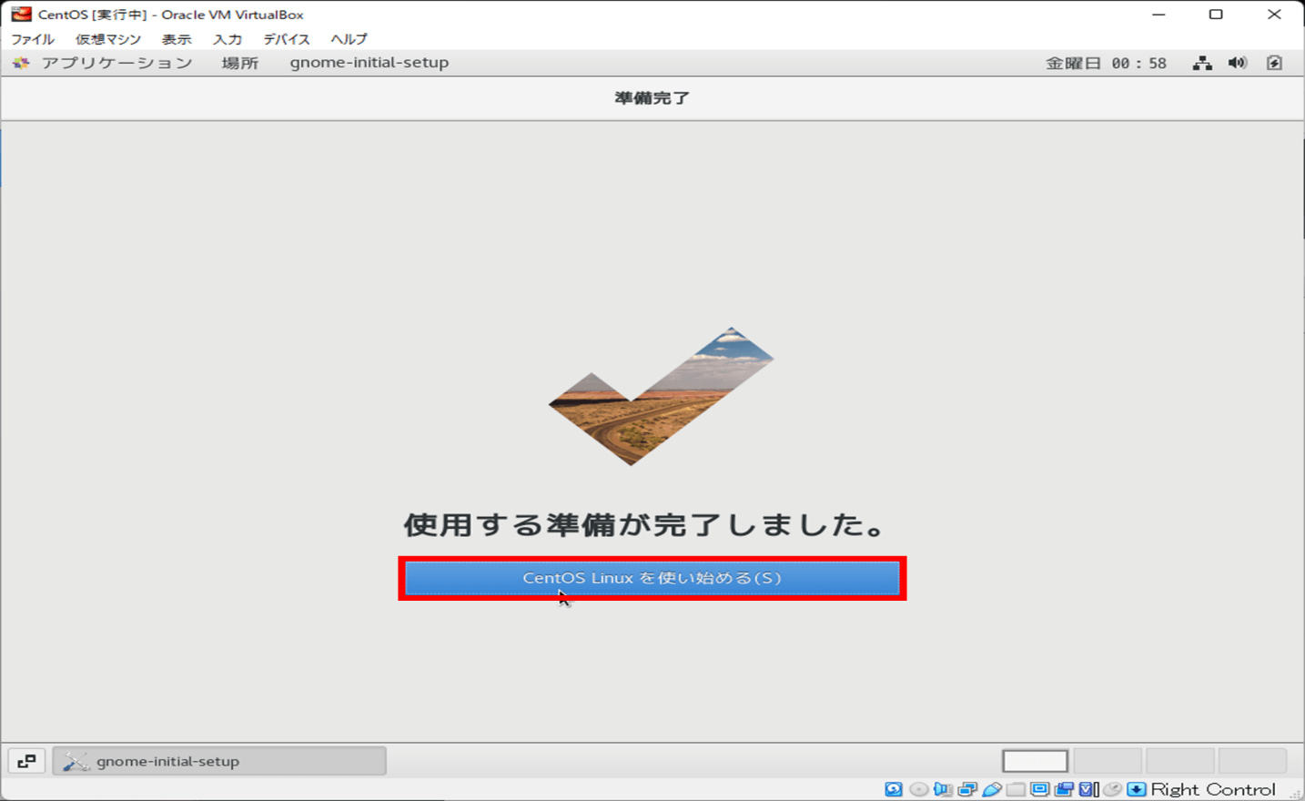Open the 場所 menu in GNOME panel
The image size is (1305, 801).
(x=240, y=63)
